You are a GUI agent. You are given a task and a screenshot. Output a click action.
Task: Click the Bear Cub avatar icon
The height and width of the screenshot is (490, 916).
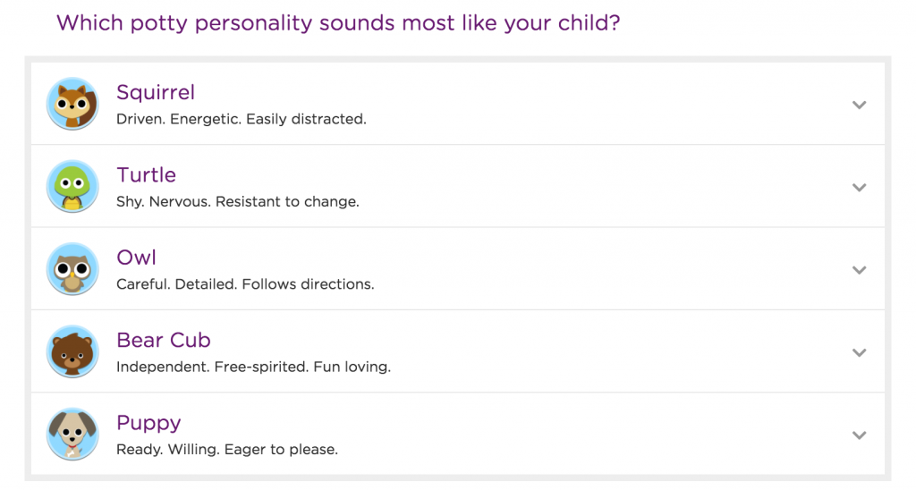click(x=72, y=351)
